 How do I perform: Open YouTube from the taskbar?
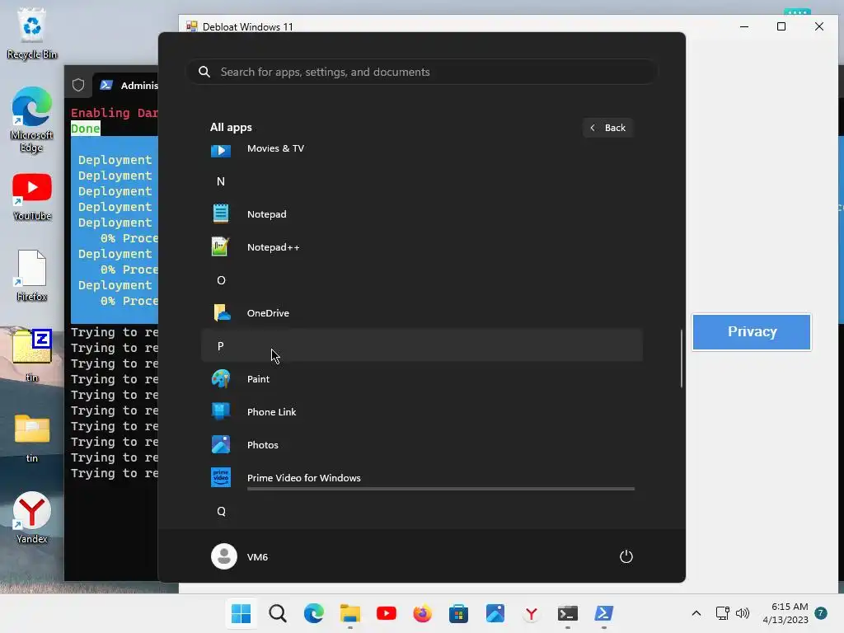click(x=387, y=613)
